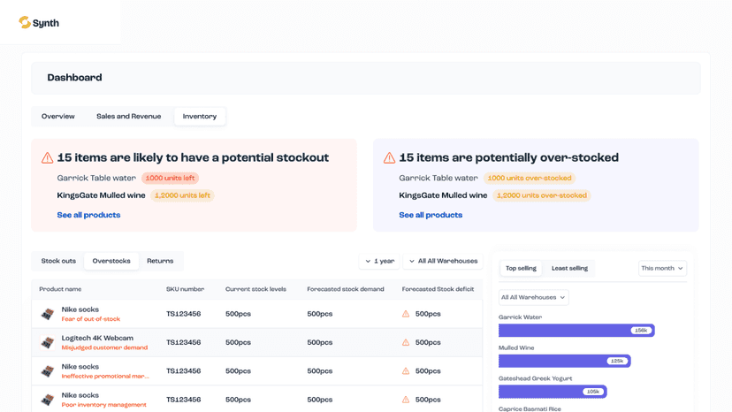Click the first Nike socks product thumbnail
This screenshot has height=412, width=732.
(x=47, y=314)
